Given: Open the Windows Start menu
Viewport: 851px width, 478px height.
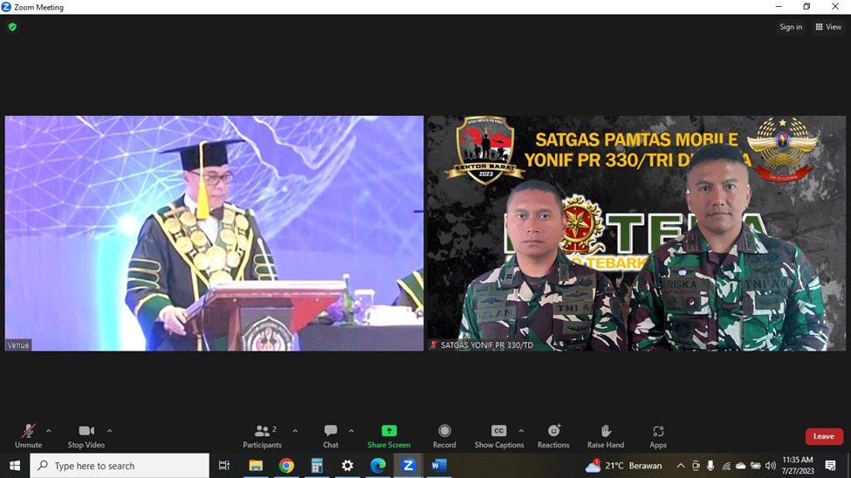Looking at the screenshot, I should pos(15,466).
